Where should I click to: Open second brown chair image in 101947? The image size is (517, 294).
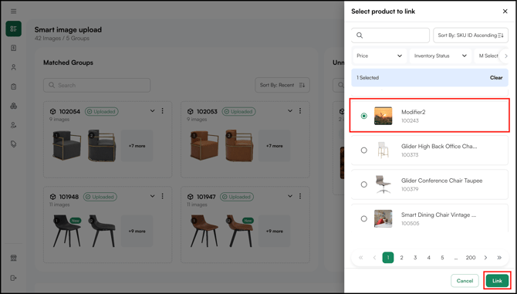(x=240, y=231)
